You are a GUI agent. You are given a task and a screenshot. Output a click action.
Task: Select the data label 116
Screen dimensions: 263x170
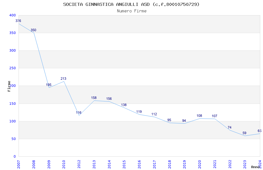(79, 113)
